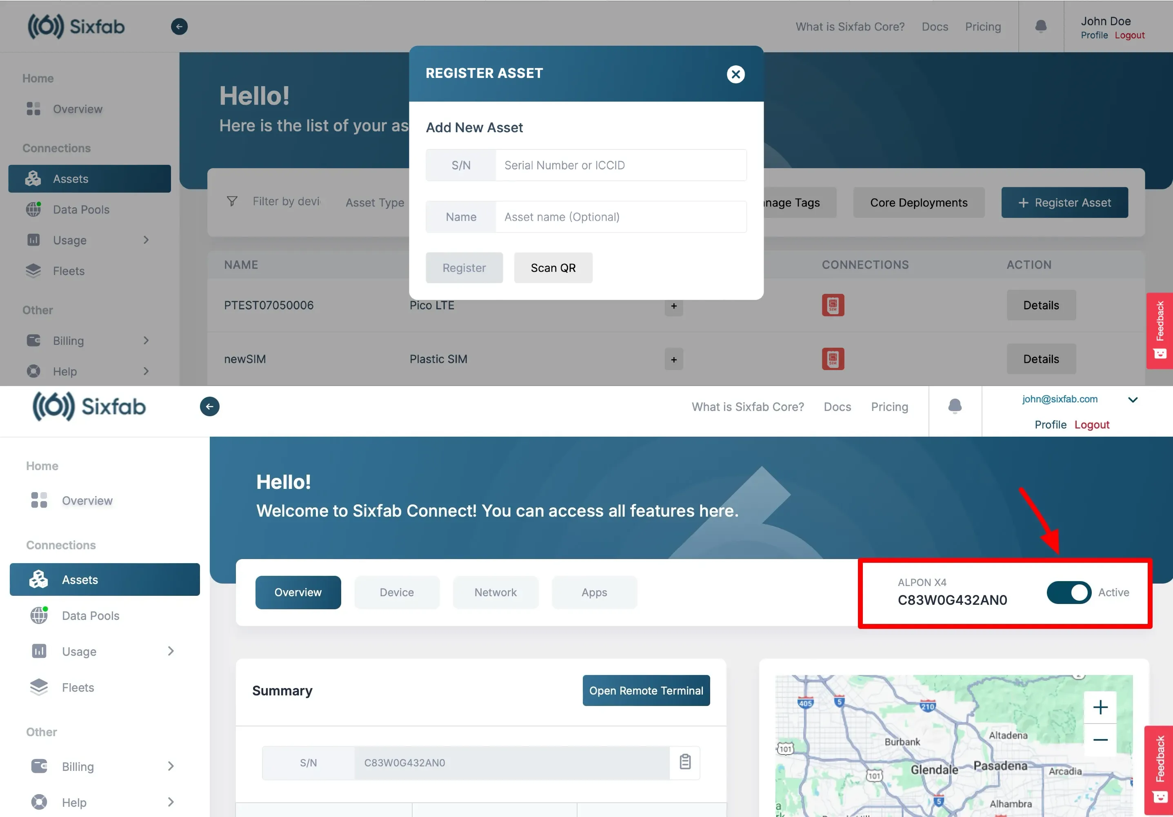Switch to the Network tab

(x=495, y=592)
